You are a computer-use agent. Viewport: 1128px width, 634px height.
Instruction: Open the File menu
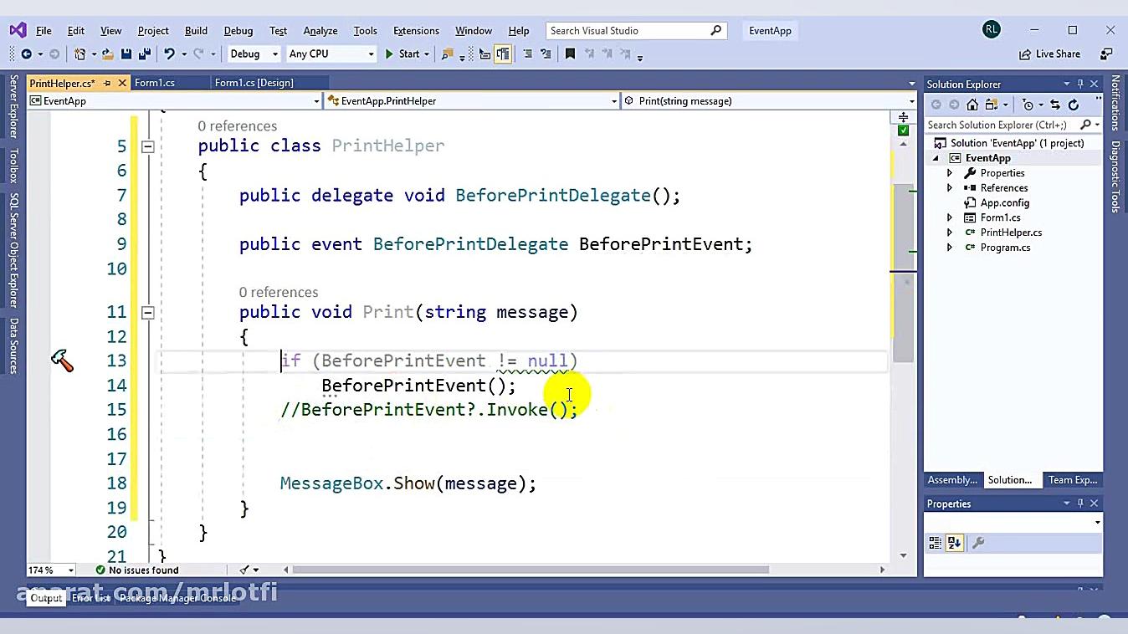point(44,30)
